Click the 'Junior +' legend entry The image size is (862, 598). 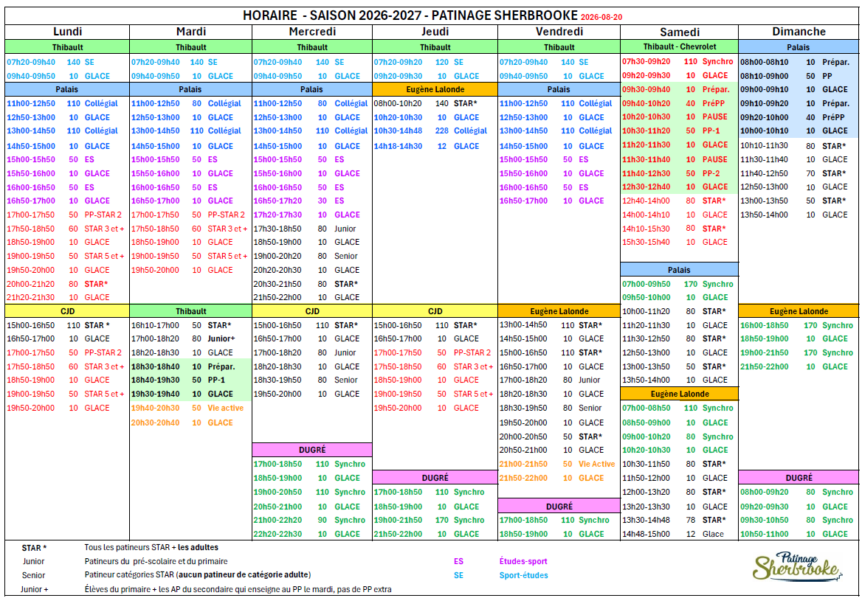(x=34, y=589)
